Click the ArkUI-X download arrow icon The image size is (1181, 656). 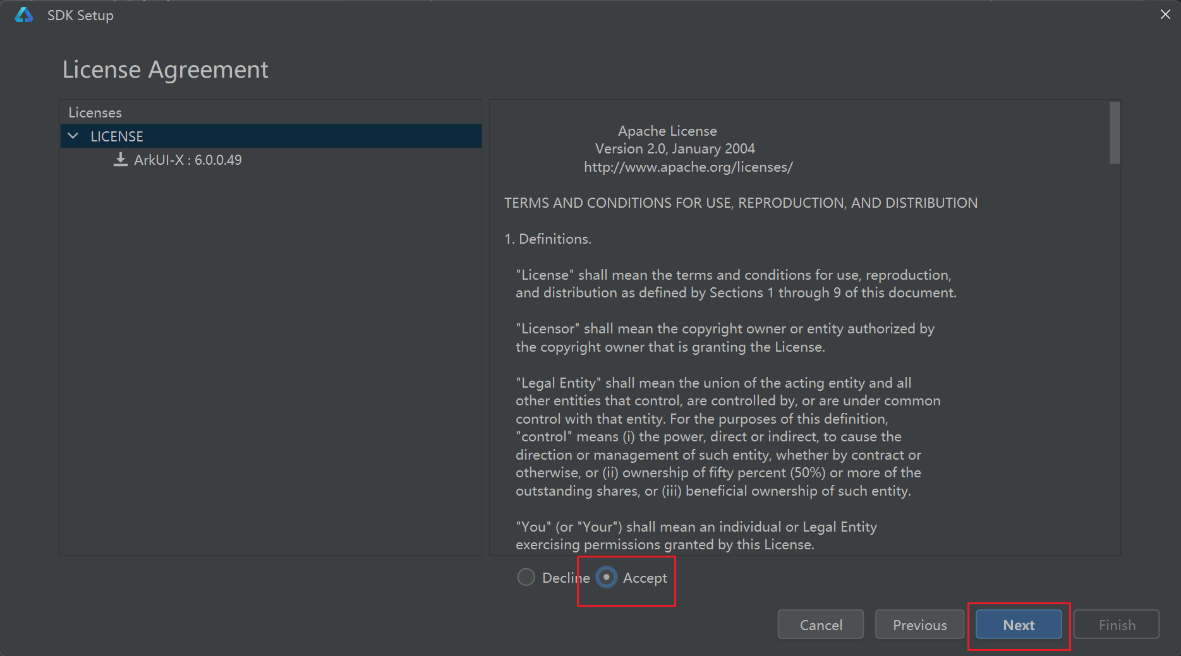click(120, 160)
